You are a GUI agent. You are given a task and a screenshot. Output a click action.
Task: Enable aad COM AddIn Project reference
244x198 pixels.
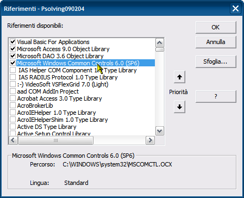click(12, 91)
